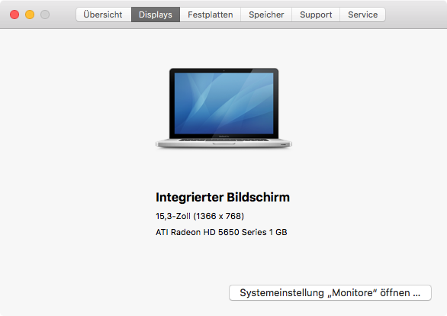Image resolution: width=447 pixels, height=316 pixels.
Task: Show the Support tab
Action: (316, 15)
